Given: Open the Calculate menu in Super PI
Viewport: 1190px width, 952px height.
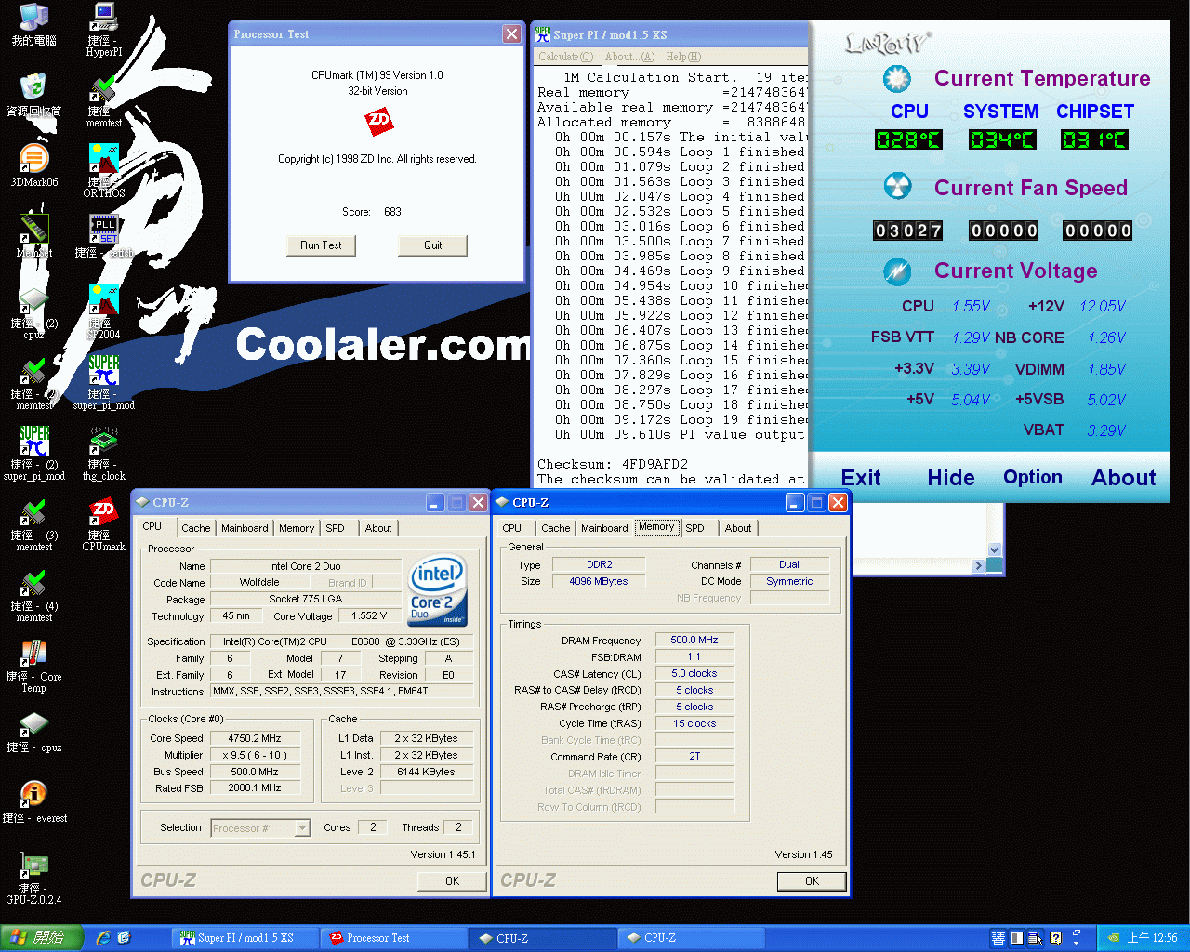Looking at the screenshot, I should coord(565,57).
